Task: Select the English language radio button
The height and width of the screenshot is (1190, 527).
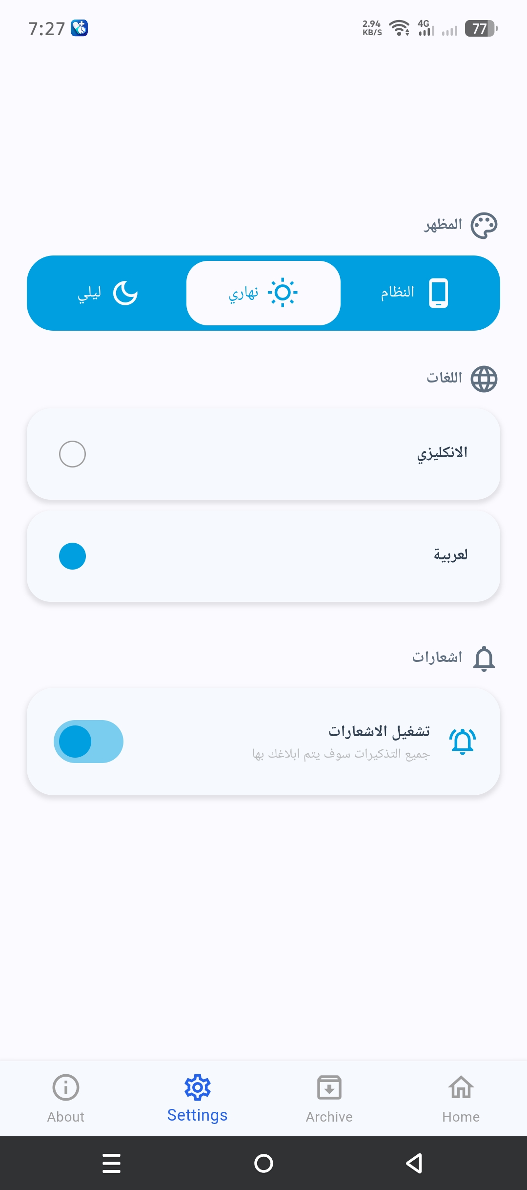Action: 72,454
